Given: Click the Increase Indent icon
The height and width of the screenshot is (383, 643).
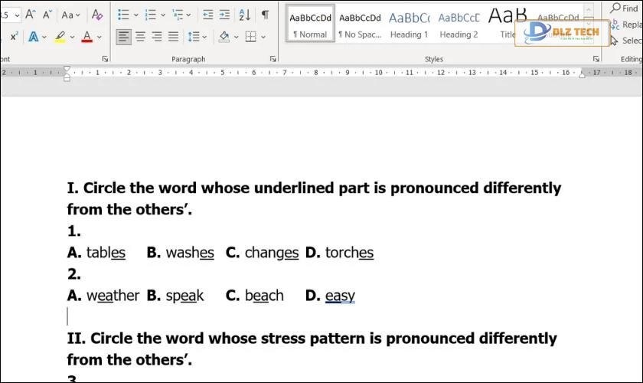Looking at the screenshot, I should 224,15.
